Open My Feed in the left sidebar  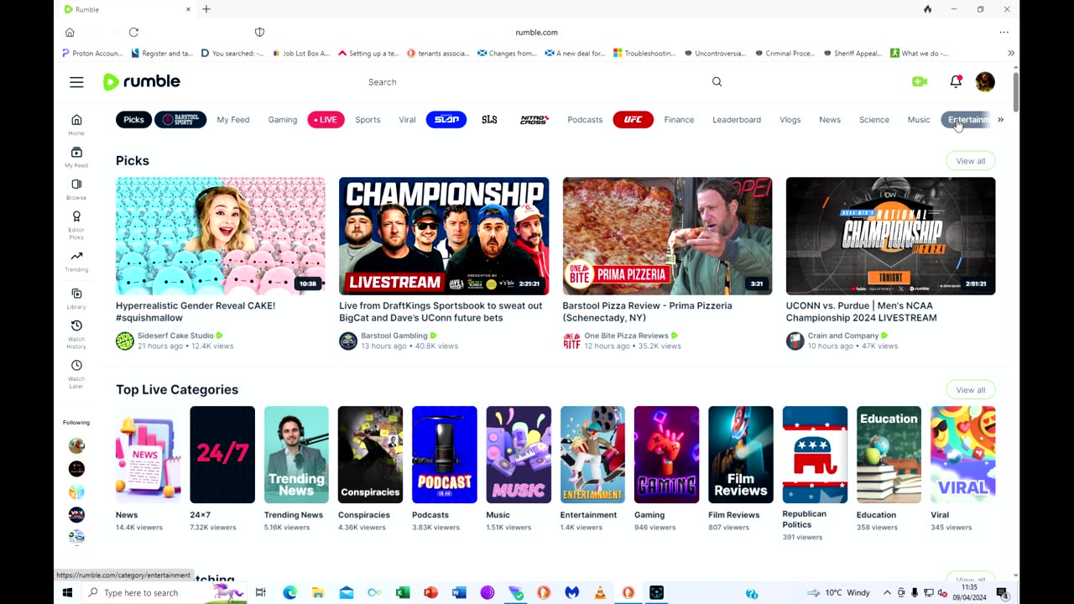76,157
